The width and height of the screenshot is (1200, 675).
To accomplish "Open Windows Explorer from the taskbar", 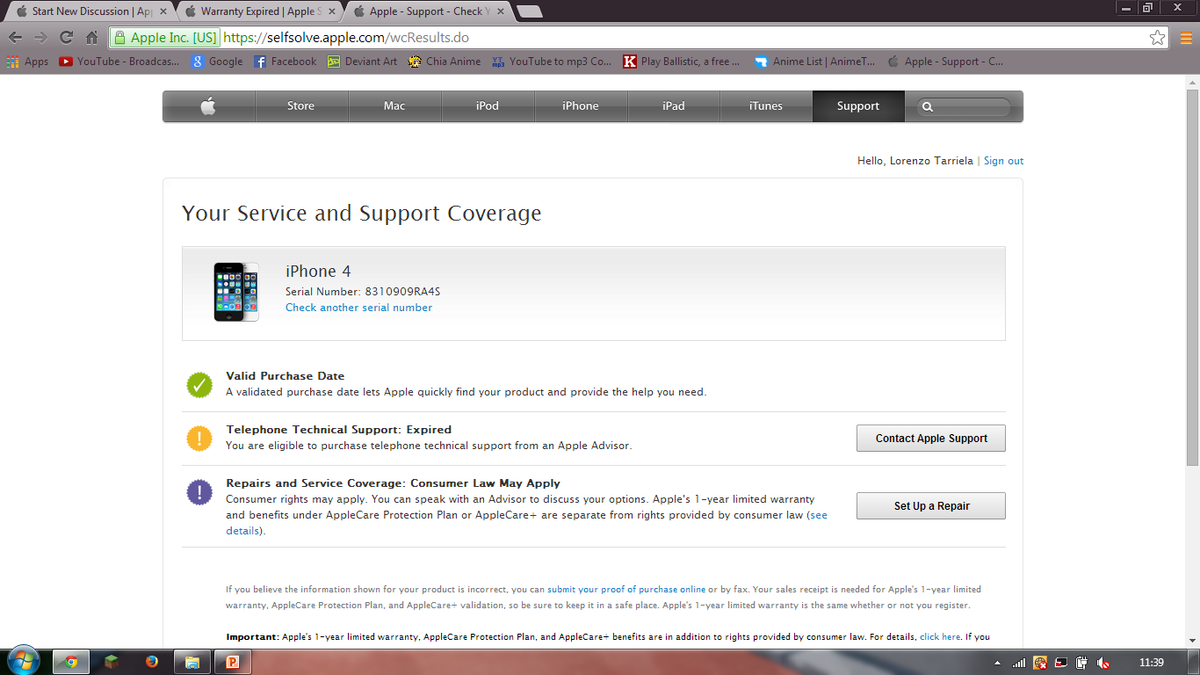I will coord(192,662).
